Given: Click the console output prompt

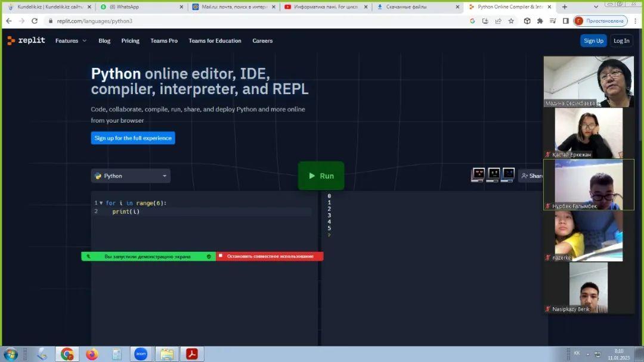Looking at the screenshot, I should 329,235.
